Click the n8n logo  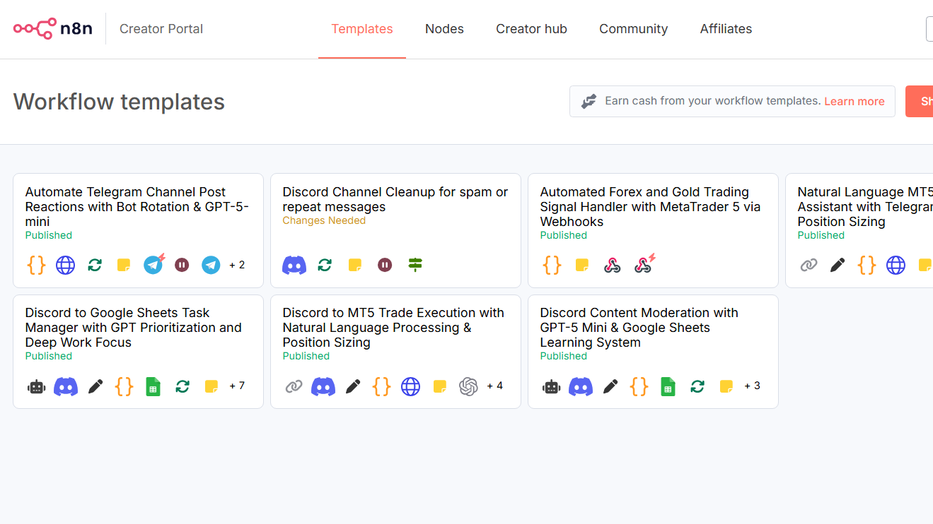(53, 29)
